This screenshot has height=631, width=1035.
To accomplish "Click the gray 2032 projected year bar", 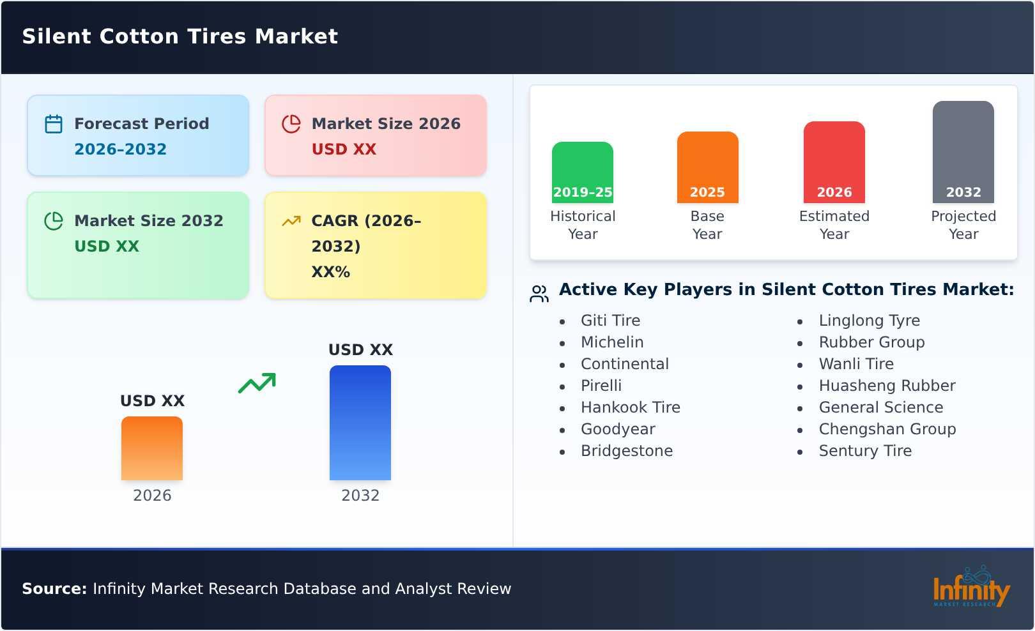I will point(963,152).
